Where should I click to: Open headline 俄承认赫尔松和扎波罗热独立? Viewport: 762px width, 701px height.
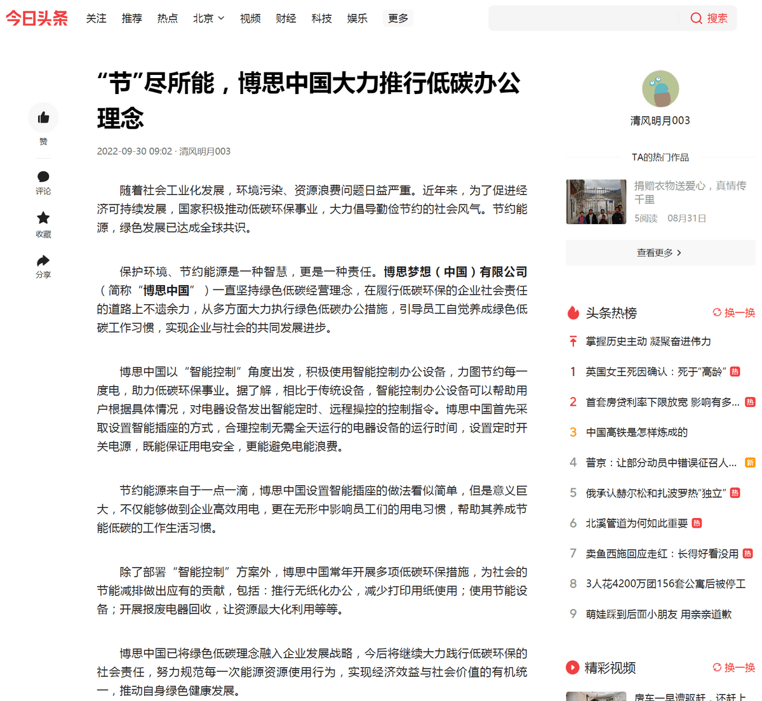point(656,493)
